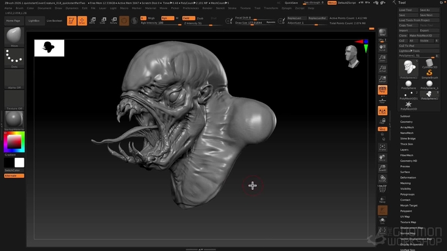The image size is (447, 251).
Task: Open the current brush thumbnail (Move)
Action: [x=14, y=37]
